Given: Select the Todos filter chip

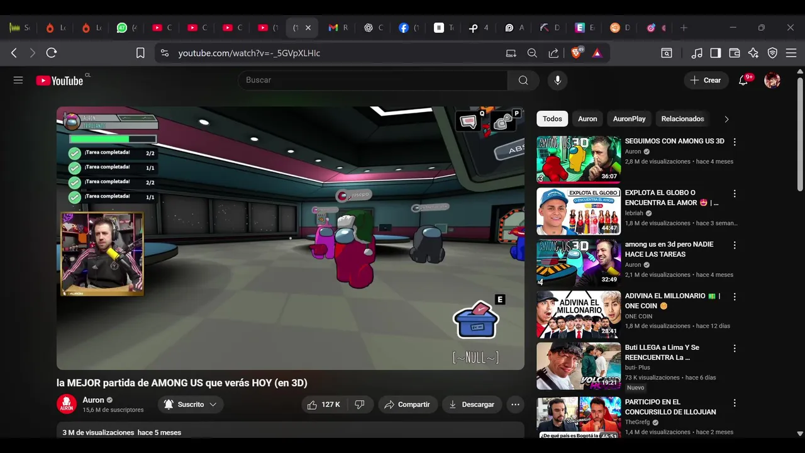Looking at the screenshot, I should point(552,119).
